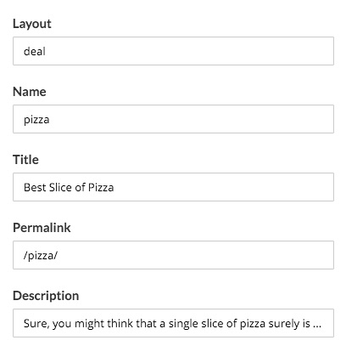Focus the Layout input field

pyautogui.click(x=173, y=51)
